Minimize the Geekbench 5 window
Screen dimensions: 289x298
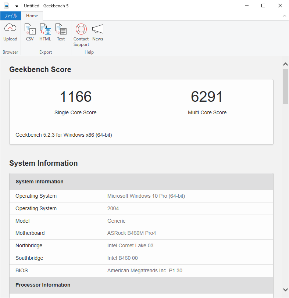click(x=247, y=6)
